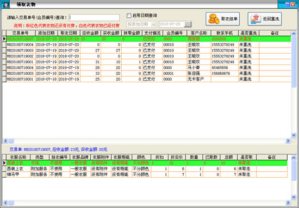Click the 衣服品牌 column header
This screenshot has width=299, height=208.
click(x=80, y=157)
